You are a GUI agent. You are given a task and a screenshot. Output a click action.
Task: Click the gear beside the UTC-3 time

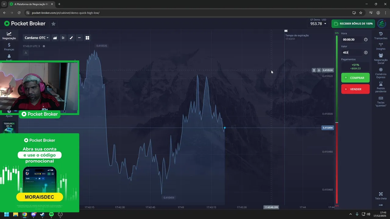point(44,46)
